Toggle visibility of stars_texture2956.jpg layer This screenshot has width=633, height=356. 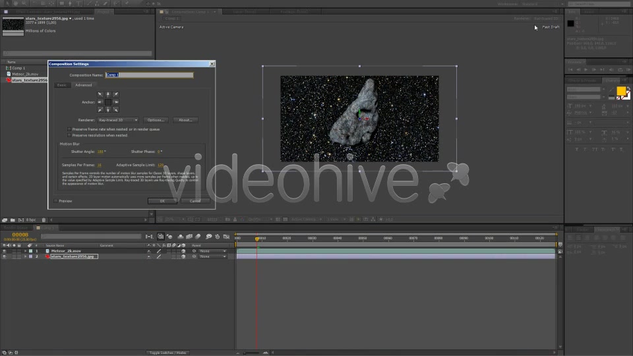pos(5,256)
